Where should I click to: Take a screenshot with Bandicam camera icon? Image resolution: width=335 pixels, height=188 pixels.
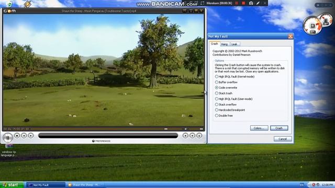pos(251,3)
